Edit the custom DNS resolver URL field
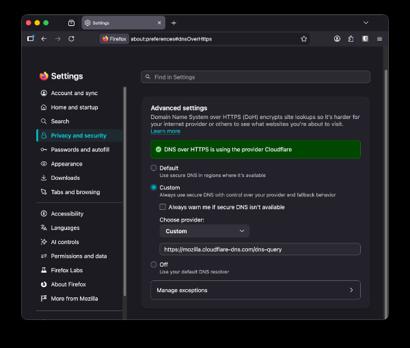 pyautogui.click(x=260, y=250)
